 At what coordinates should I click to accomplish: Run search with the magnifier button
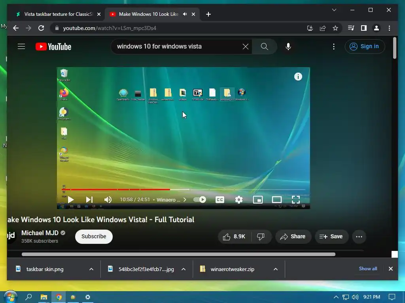[x=264, y=47]
